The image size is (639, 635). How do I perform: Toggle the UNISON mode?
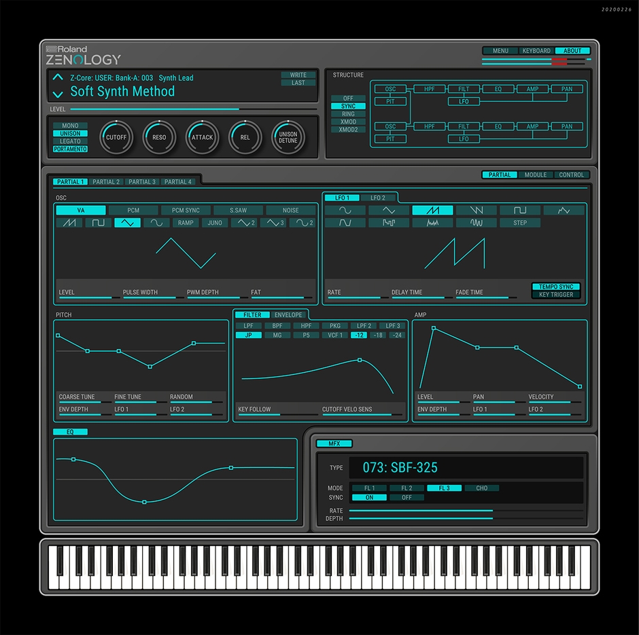coord(70,134)
